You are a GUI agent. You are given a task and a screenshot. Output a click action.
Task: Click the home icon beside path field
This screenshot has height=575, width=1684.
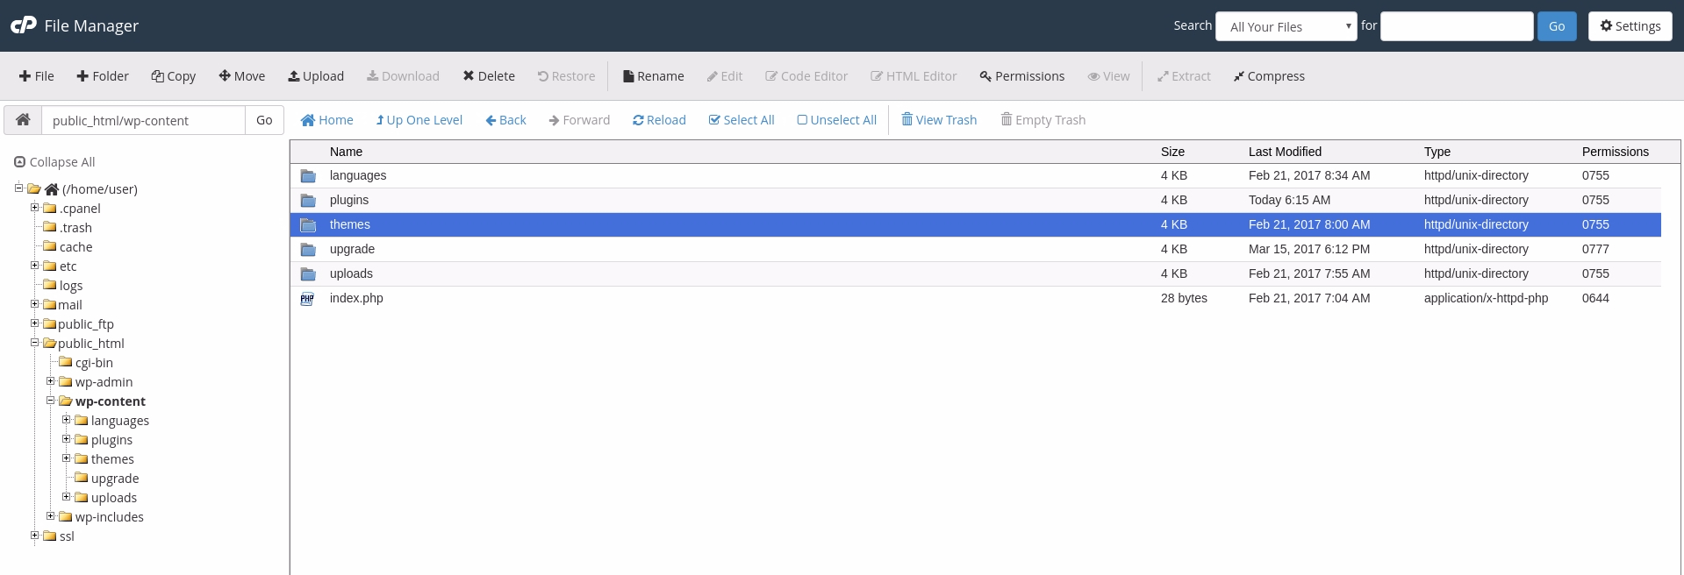coord(23,120)
